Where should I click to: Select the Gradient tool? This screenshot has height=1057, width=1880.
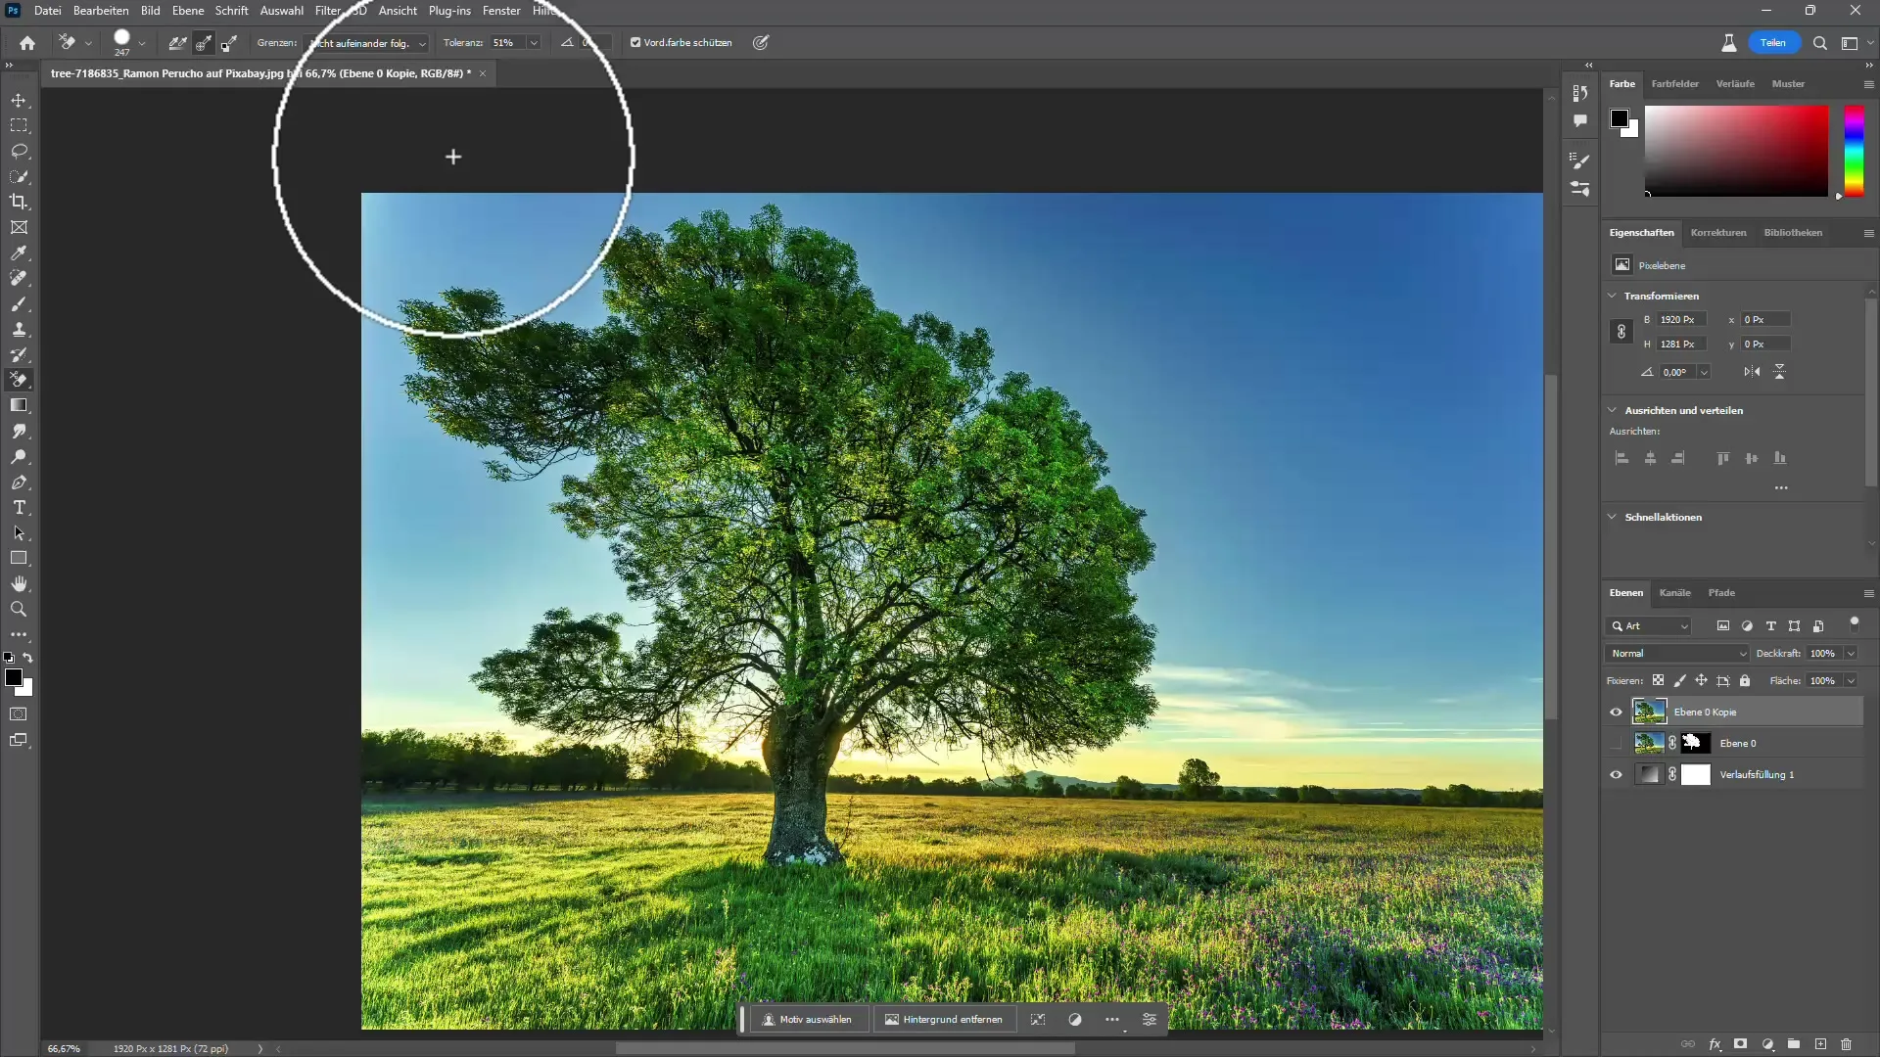pyautogui.click(x=20, y=406)
